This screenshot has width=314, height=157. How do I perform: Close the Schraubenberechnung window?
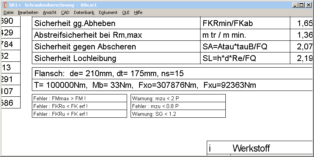pos(309,4)
